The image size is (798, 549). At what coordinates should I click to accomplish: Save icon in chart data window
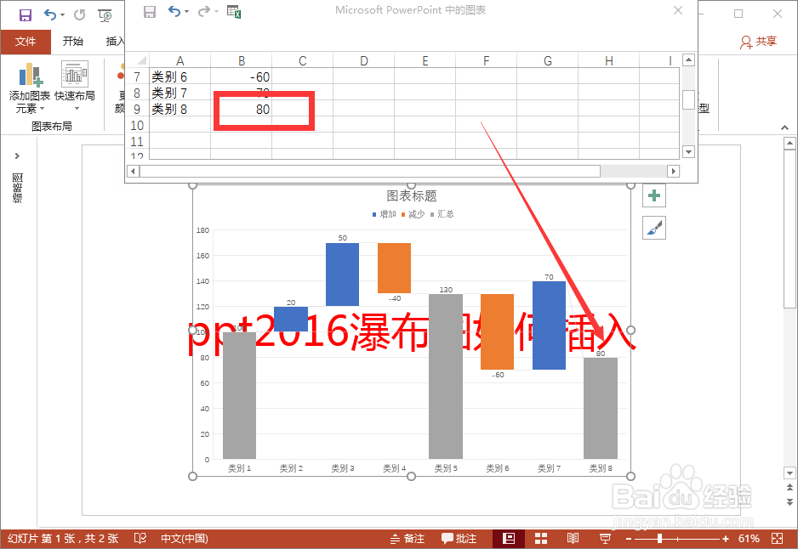[149, 12]
